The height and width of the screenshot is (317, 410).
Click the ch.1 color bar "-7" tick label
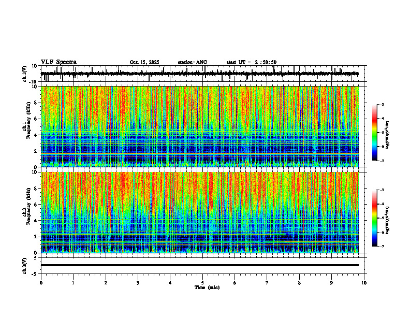[x=382, y=161]
